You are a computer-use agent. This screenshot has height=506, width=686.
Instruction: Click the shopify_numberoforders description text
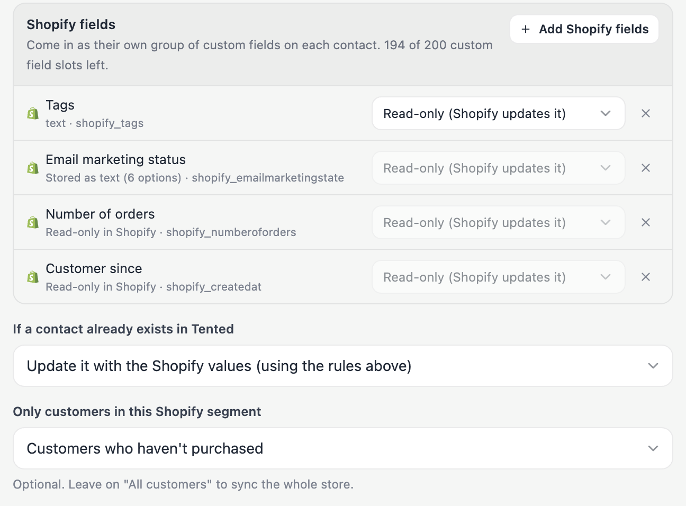[171, 232]
